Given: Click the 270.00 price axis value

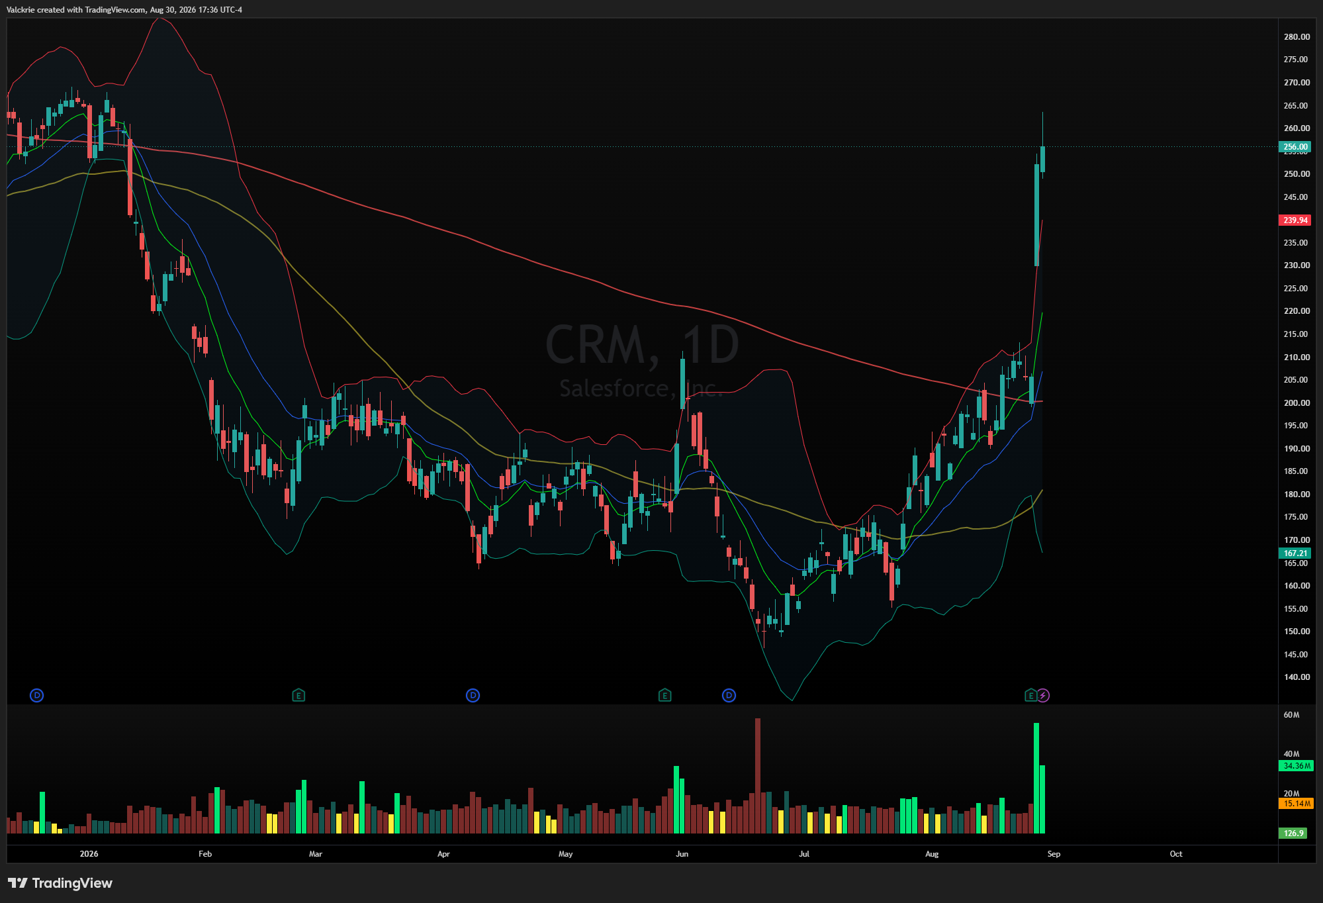Looking at the screenshot, I should [x=1297, y=83].
